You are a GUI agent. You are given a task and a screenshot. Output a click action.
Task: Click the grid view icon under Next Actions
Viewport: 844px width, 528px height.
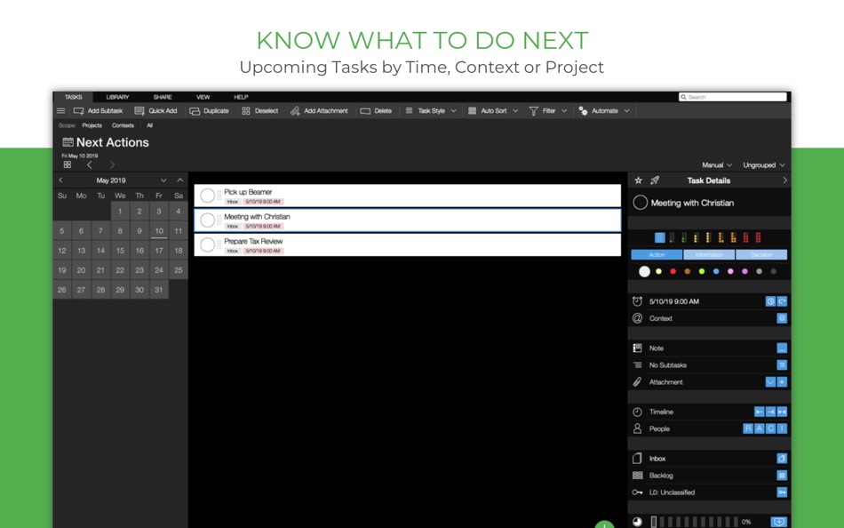tap(68, 164)
